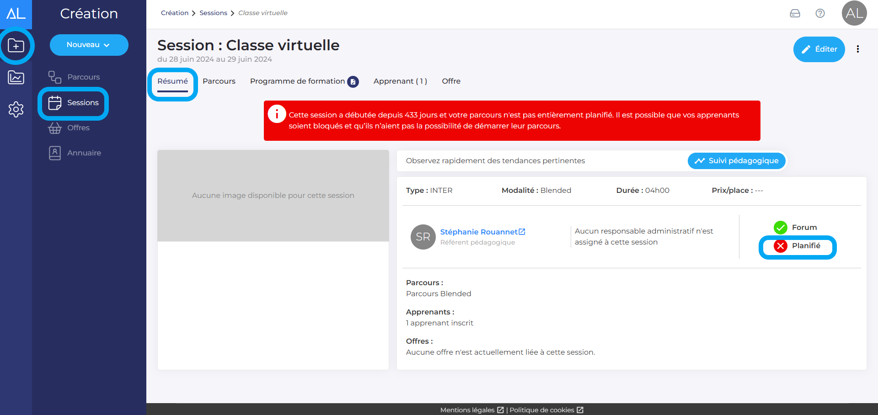Open the three-dot more options menu
The height and width of the screenshot is (415, 878).
[857, 49]
